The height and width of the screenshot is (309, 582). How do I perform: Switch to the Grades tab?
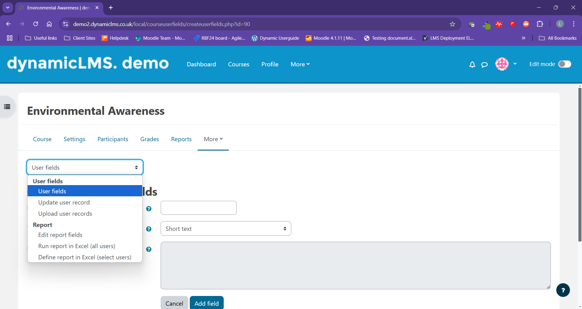click(x=149, y=139)
